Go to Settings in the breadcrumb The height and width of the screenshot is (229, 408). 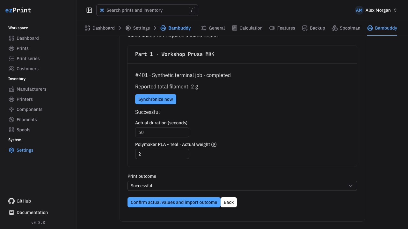click(x=138, y=28)
